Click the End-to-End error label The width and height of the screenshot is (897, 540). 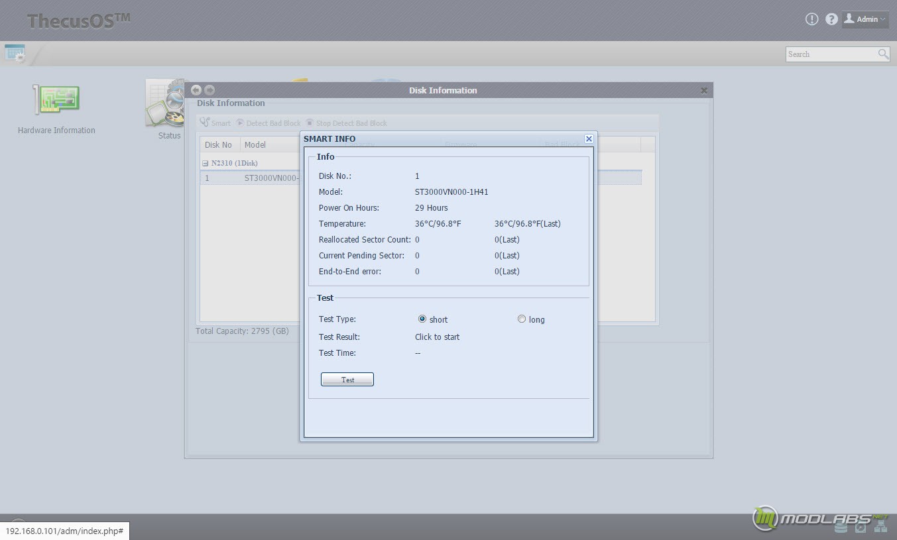tap(350, 272)
